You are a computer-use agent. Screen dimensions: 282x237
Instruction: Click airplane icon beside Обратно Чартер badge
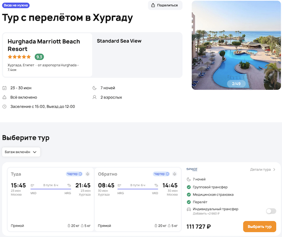pyautogui.click(x=174, y=174)
